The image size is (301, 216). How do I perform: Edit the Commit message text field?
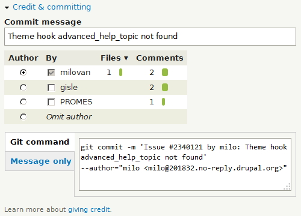click(x=150, y=37)
